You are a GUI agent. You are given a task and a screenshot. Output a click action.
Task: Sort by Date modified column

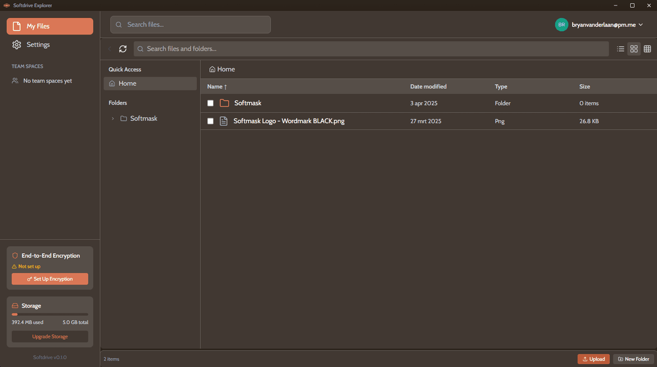click(428, 86)
